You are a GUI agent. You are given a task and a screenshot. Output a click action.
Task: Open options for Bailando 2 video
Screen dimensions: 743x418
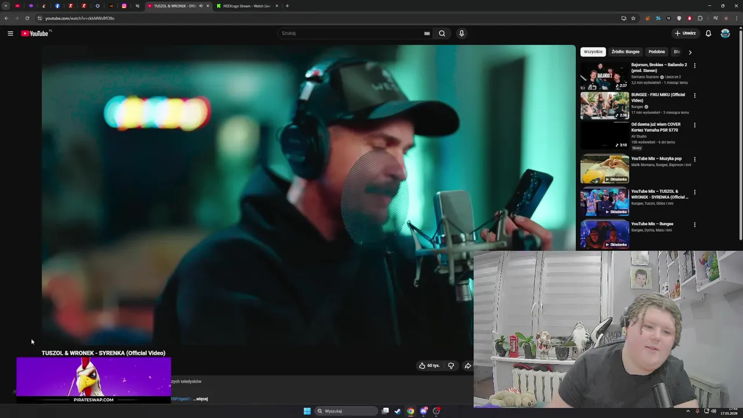click(695, 66)
